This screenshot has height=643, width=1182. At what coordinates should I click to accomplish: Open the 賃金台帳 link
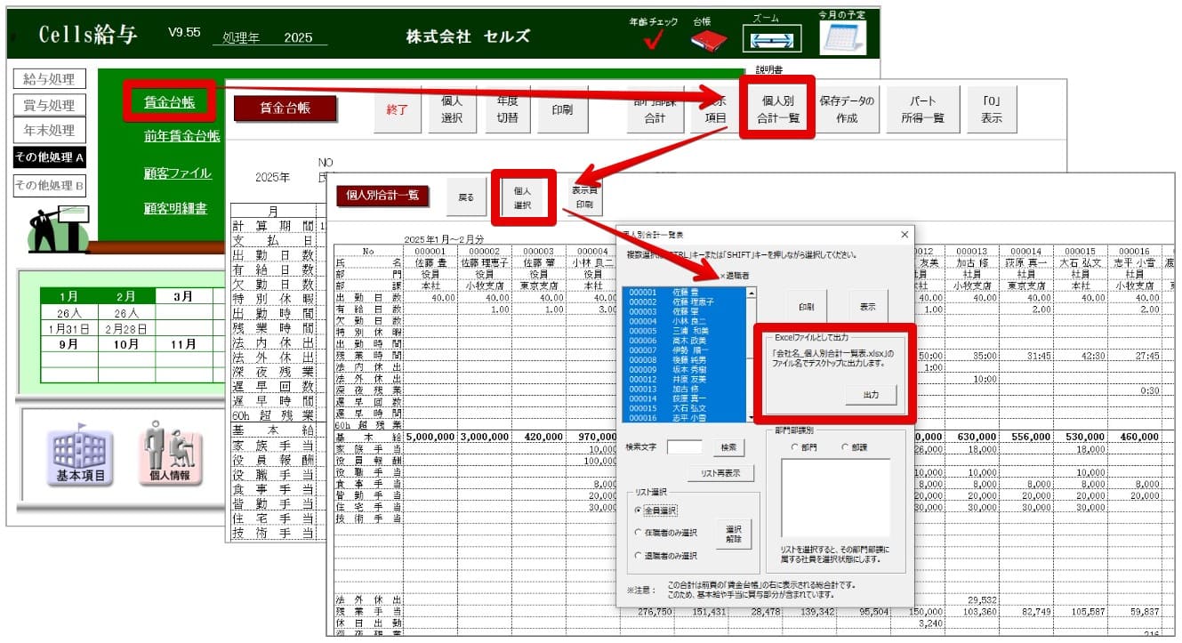[169, 102]
